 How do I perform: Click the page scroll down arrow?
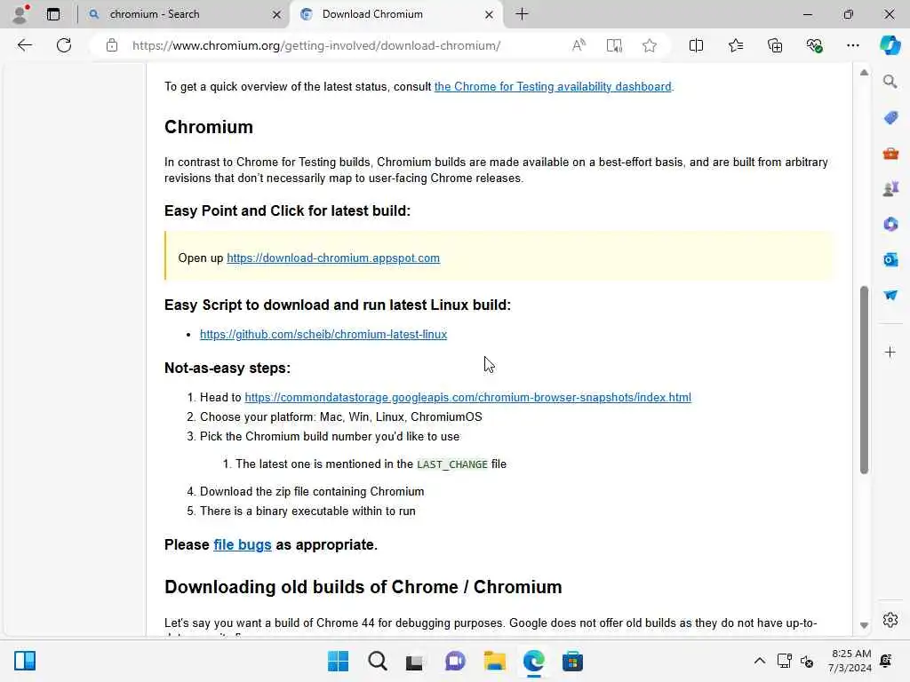864,625
